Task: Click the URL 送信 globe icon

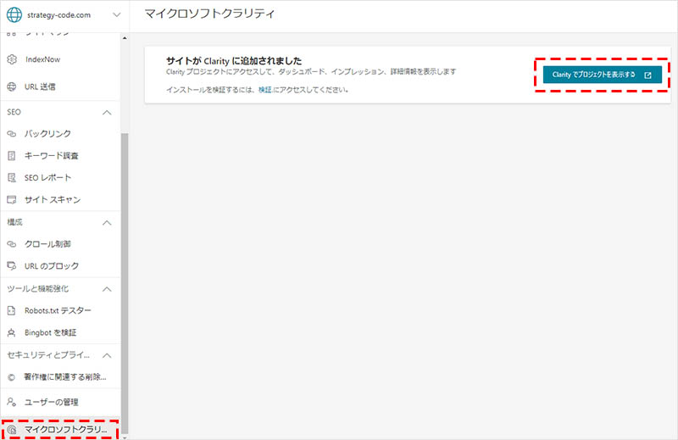Action: tap(12, 86)
